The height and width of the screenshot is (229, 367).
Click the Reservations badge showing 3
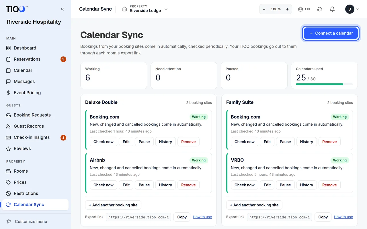click(x=63, y=59)
